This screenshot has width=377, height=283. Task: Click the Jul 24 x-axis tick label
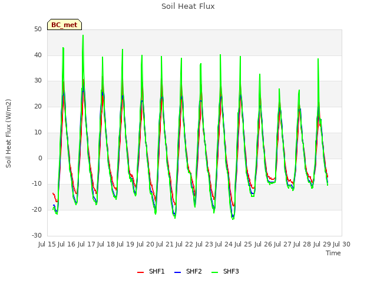pos(224,244)
